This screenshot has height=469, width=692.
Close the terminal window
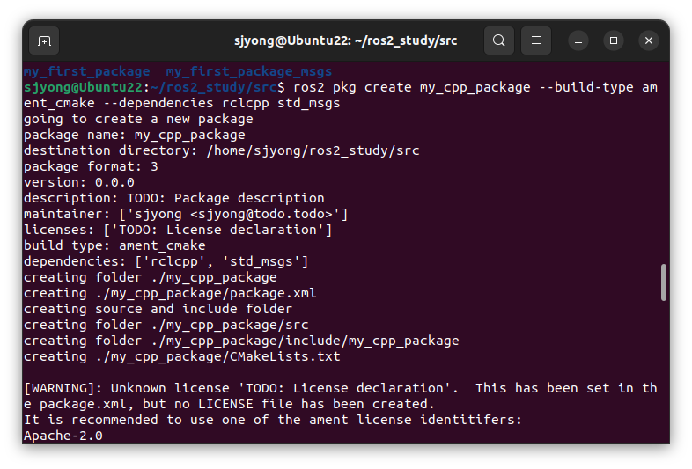[649, 41]
